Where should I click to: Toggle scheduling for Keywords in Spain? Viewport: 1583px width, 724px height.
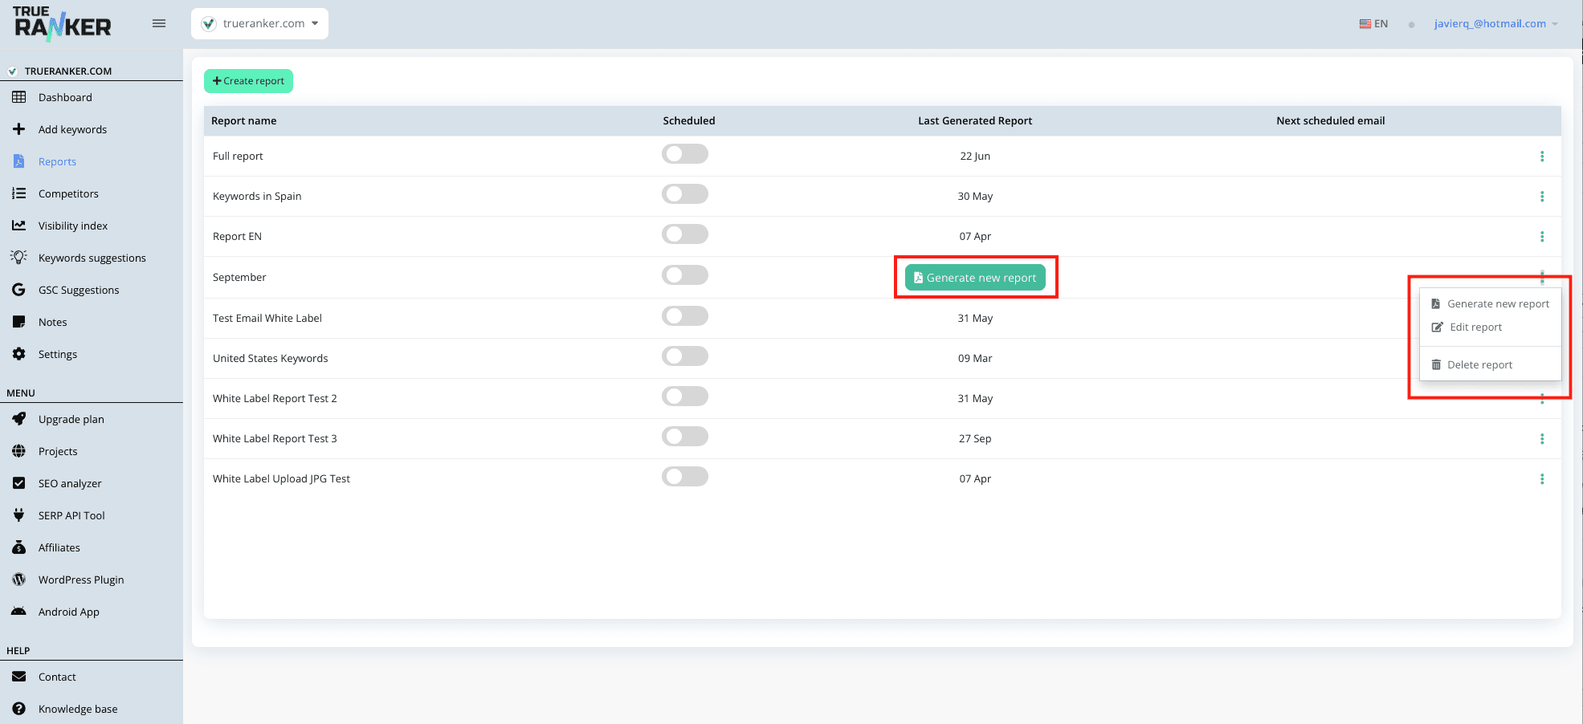pyautogui.click(x=685, y=194)
